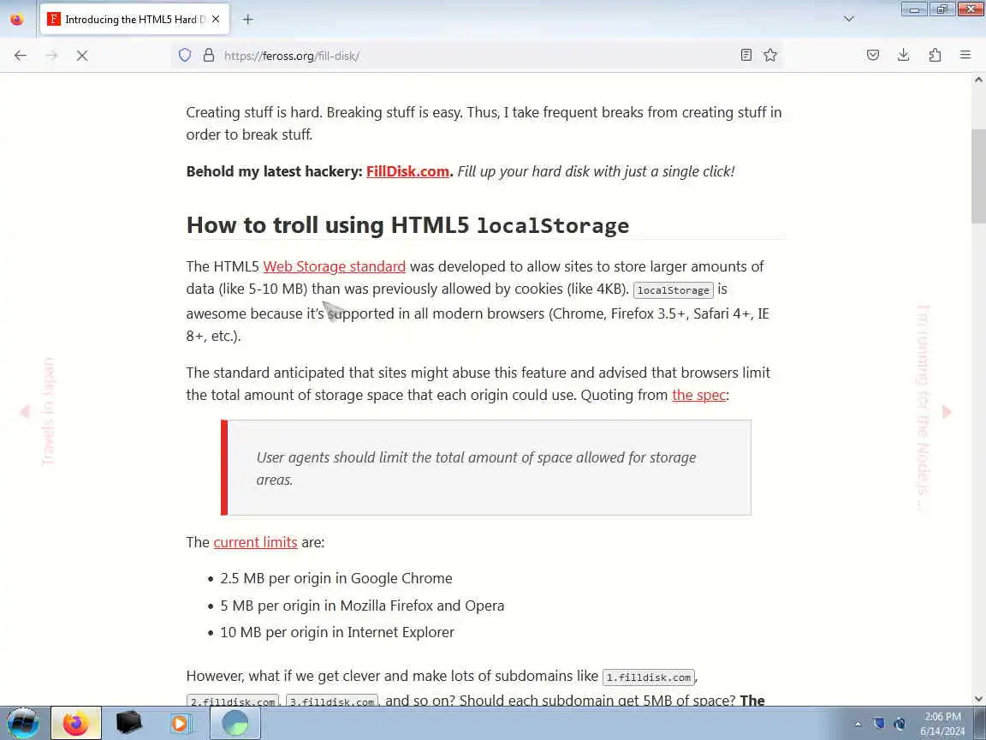Follow the Web Storage standard link
The height and width of the screenshot is (740, 986).
pyautogui.click(x=334, y=266)
